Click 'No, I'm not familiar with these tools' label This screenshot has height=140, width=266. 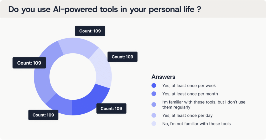196,124
